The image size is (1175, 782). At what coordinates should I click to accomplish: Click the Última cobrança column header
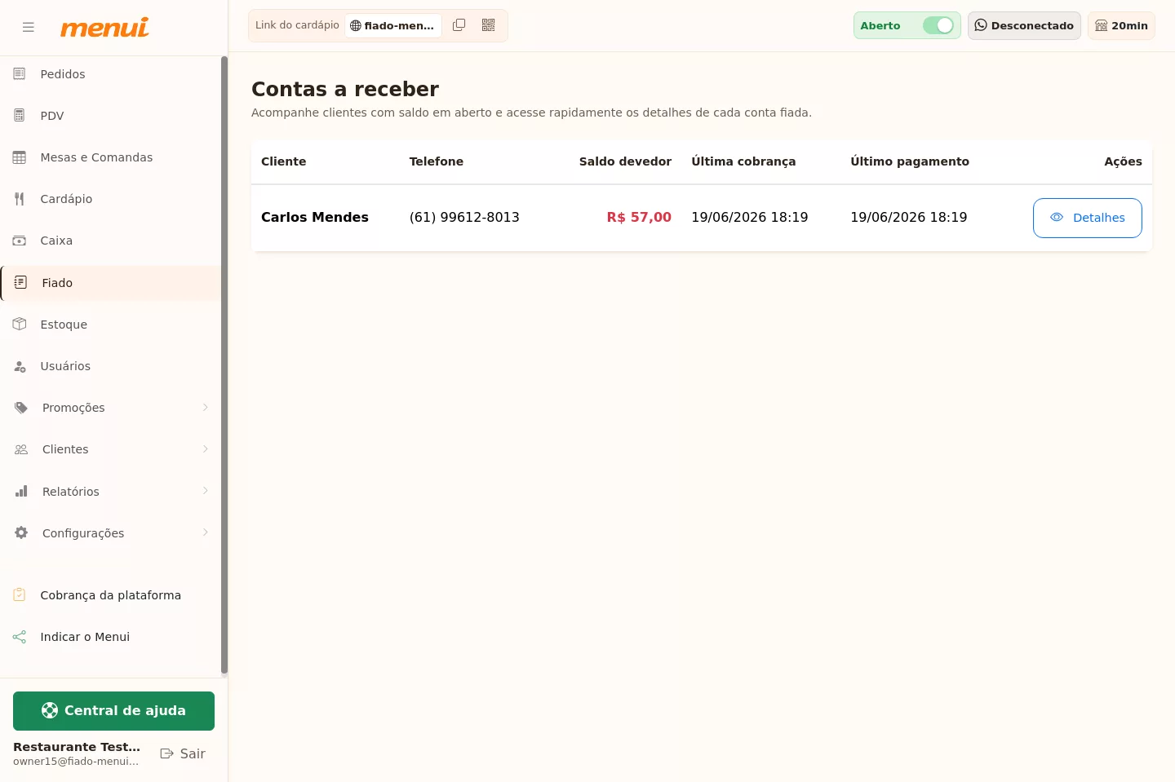(743, 161)
